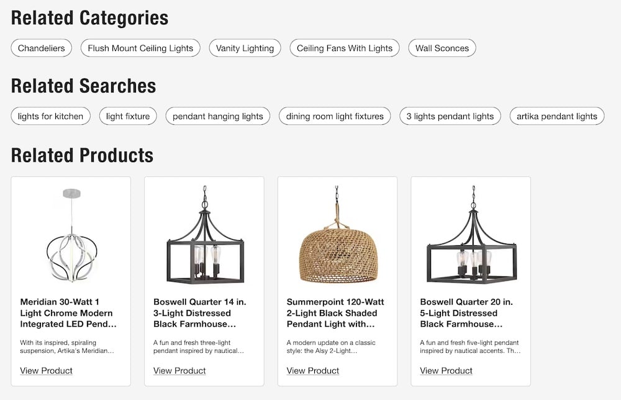View Product for Boswell Quarter 14 in.
The width and height of the screenshot is (621, 400).
[x=179, y=371]
